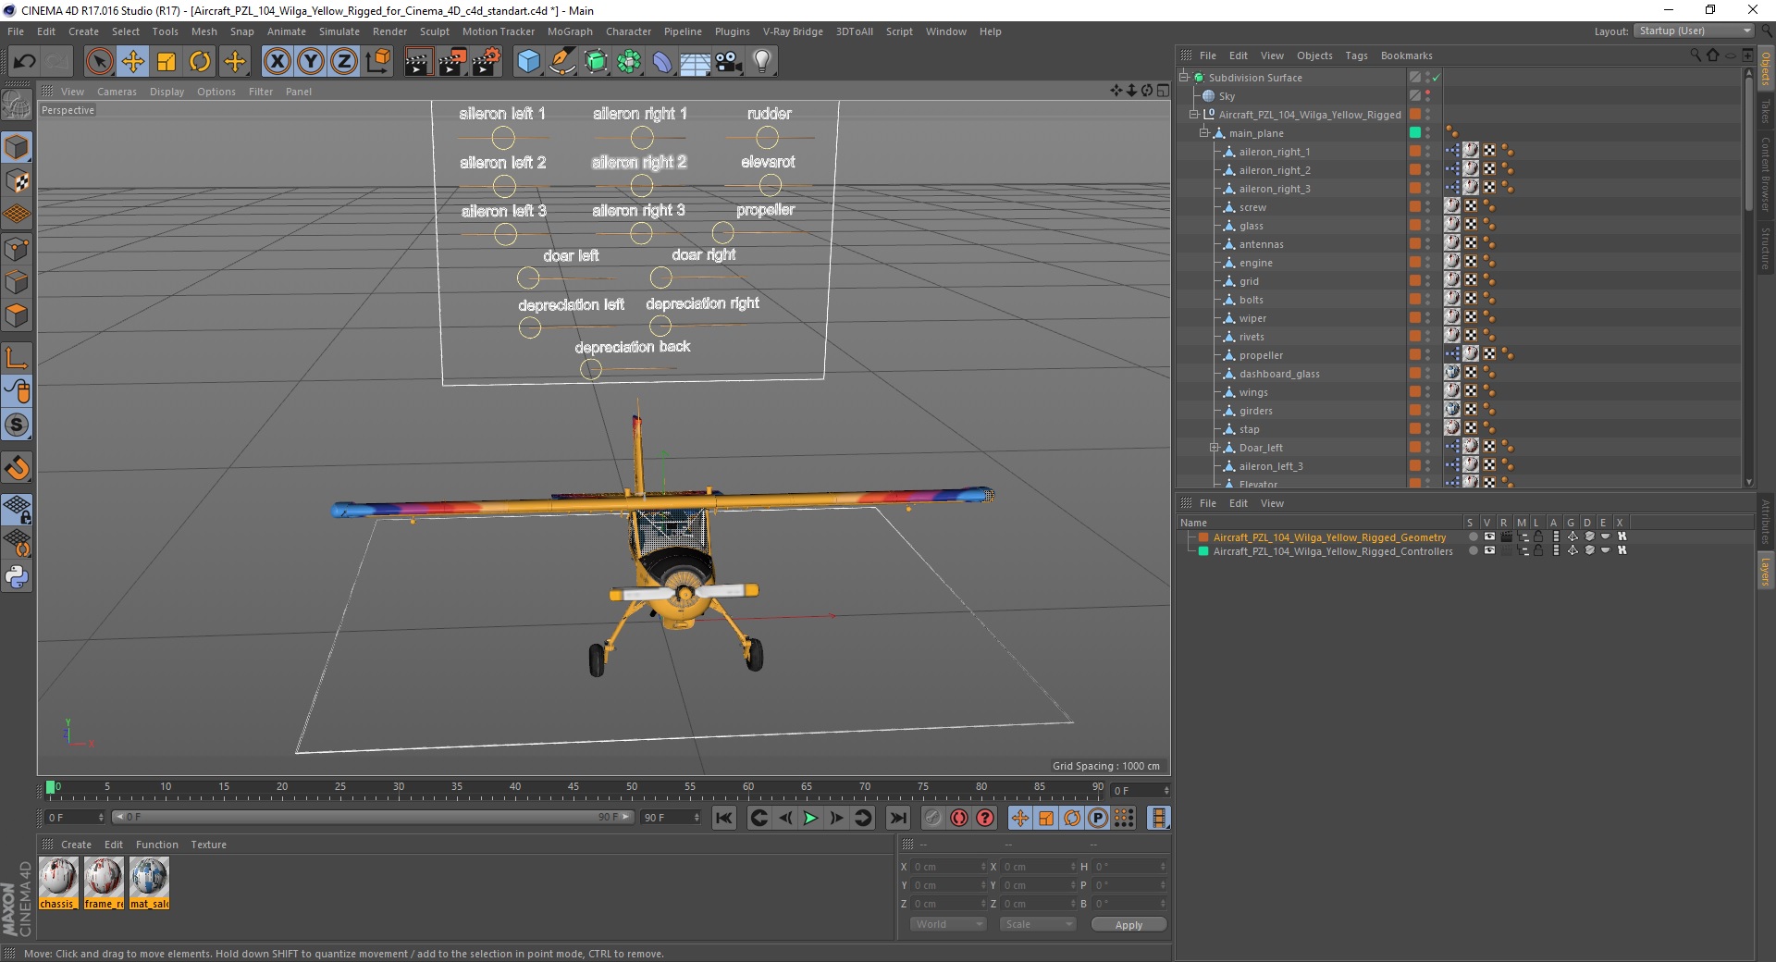Image resolution: width=1776 pixels, height=962 pixels.
Task: Select the propeller object in tree
Action: pyautogui.click(x=1261, y=355)
